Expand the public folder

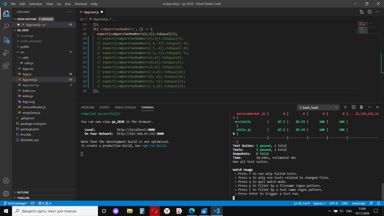[44, 46]
